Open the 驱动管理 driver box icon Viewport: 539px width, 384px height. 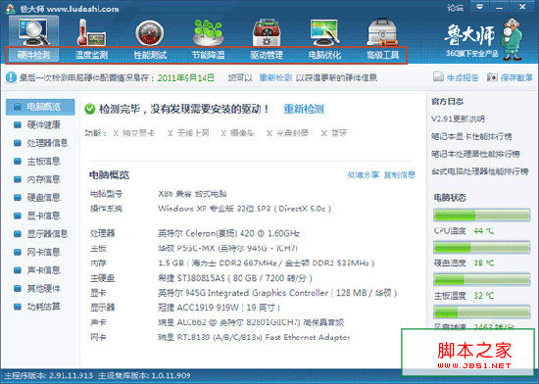tap(267, 33)
